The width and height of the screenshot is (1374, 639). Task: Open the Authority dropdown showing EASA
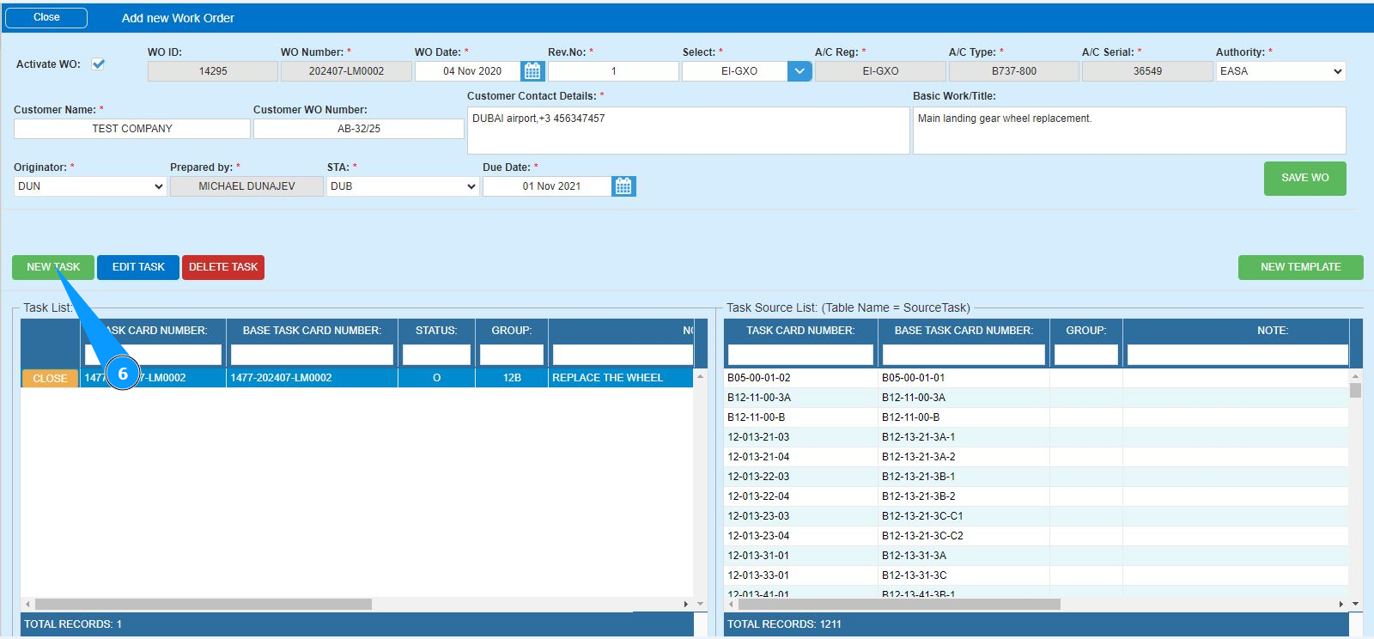pyautogui.click(x=1280, y=71)
